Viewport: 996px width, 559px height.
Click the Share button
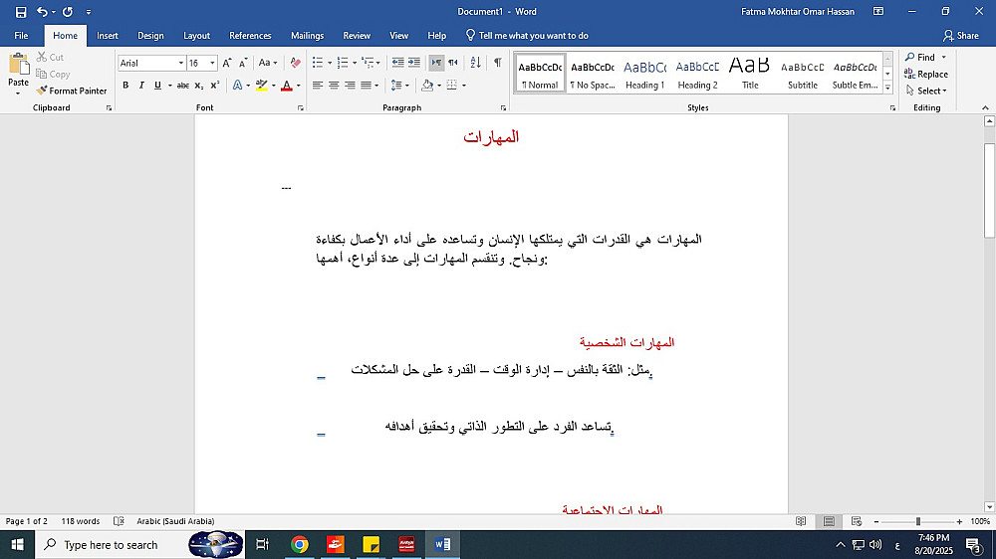[x=960, y=36]
